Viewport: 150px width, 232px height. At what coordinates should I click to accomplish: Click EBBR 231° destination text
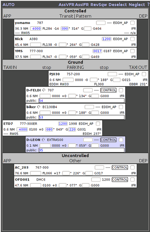pos(138,84)
